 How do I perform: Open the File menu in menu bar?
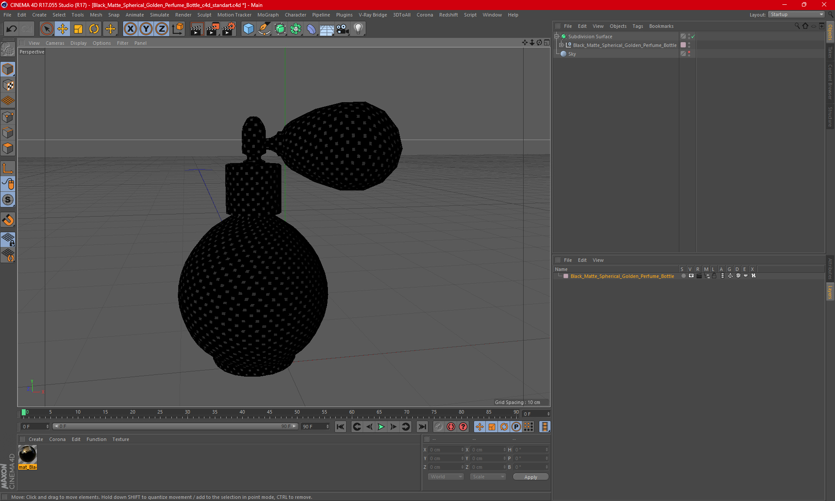click(7, 15)
